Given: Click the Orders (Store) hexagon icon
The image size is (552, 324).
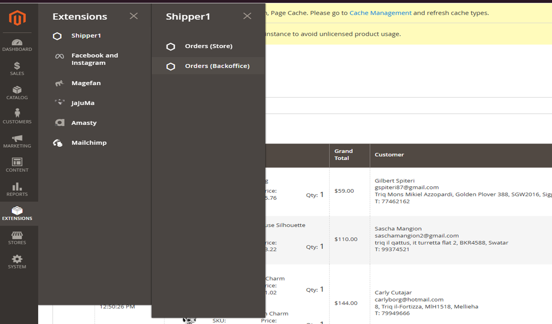Looking at the screenshot, I should tap(171, 46).
